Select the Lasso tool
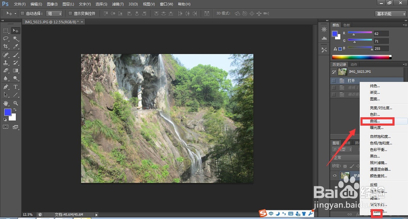 (x=6, y=38)
